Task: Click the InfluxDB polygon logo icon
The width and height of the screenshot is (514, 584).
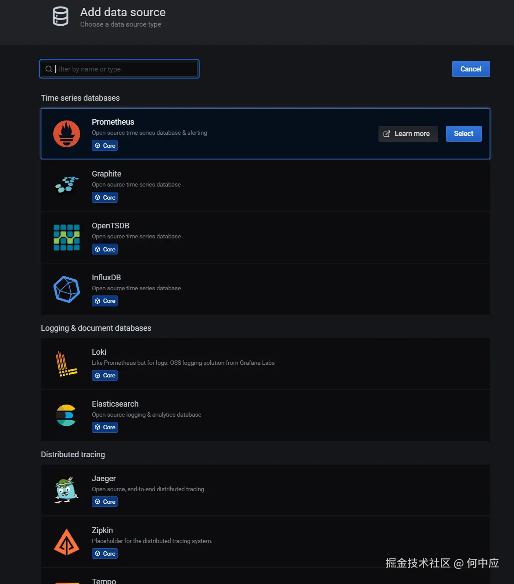Action: pyautogui.click(x=67, y=289)
